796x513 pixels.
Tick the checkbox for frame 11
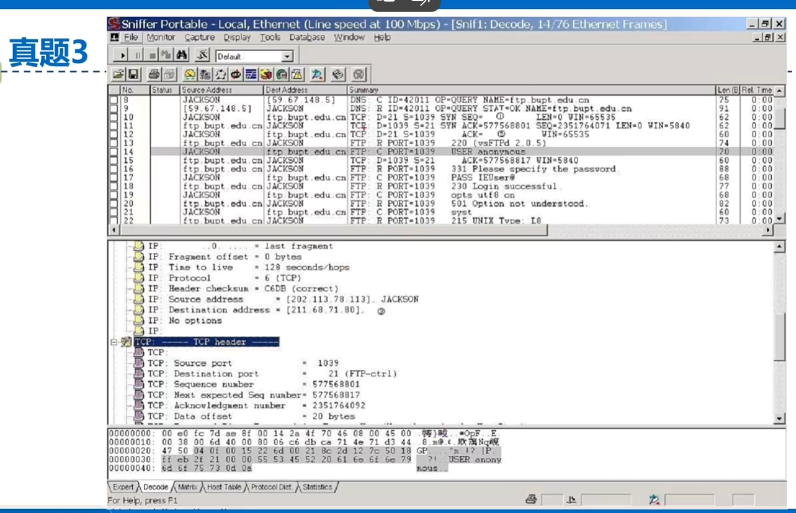point(114,126)
